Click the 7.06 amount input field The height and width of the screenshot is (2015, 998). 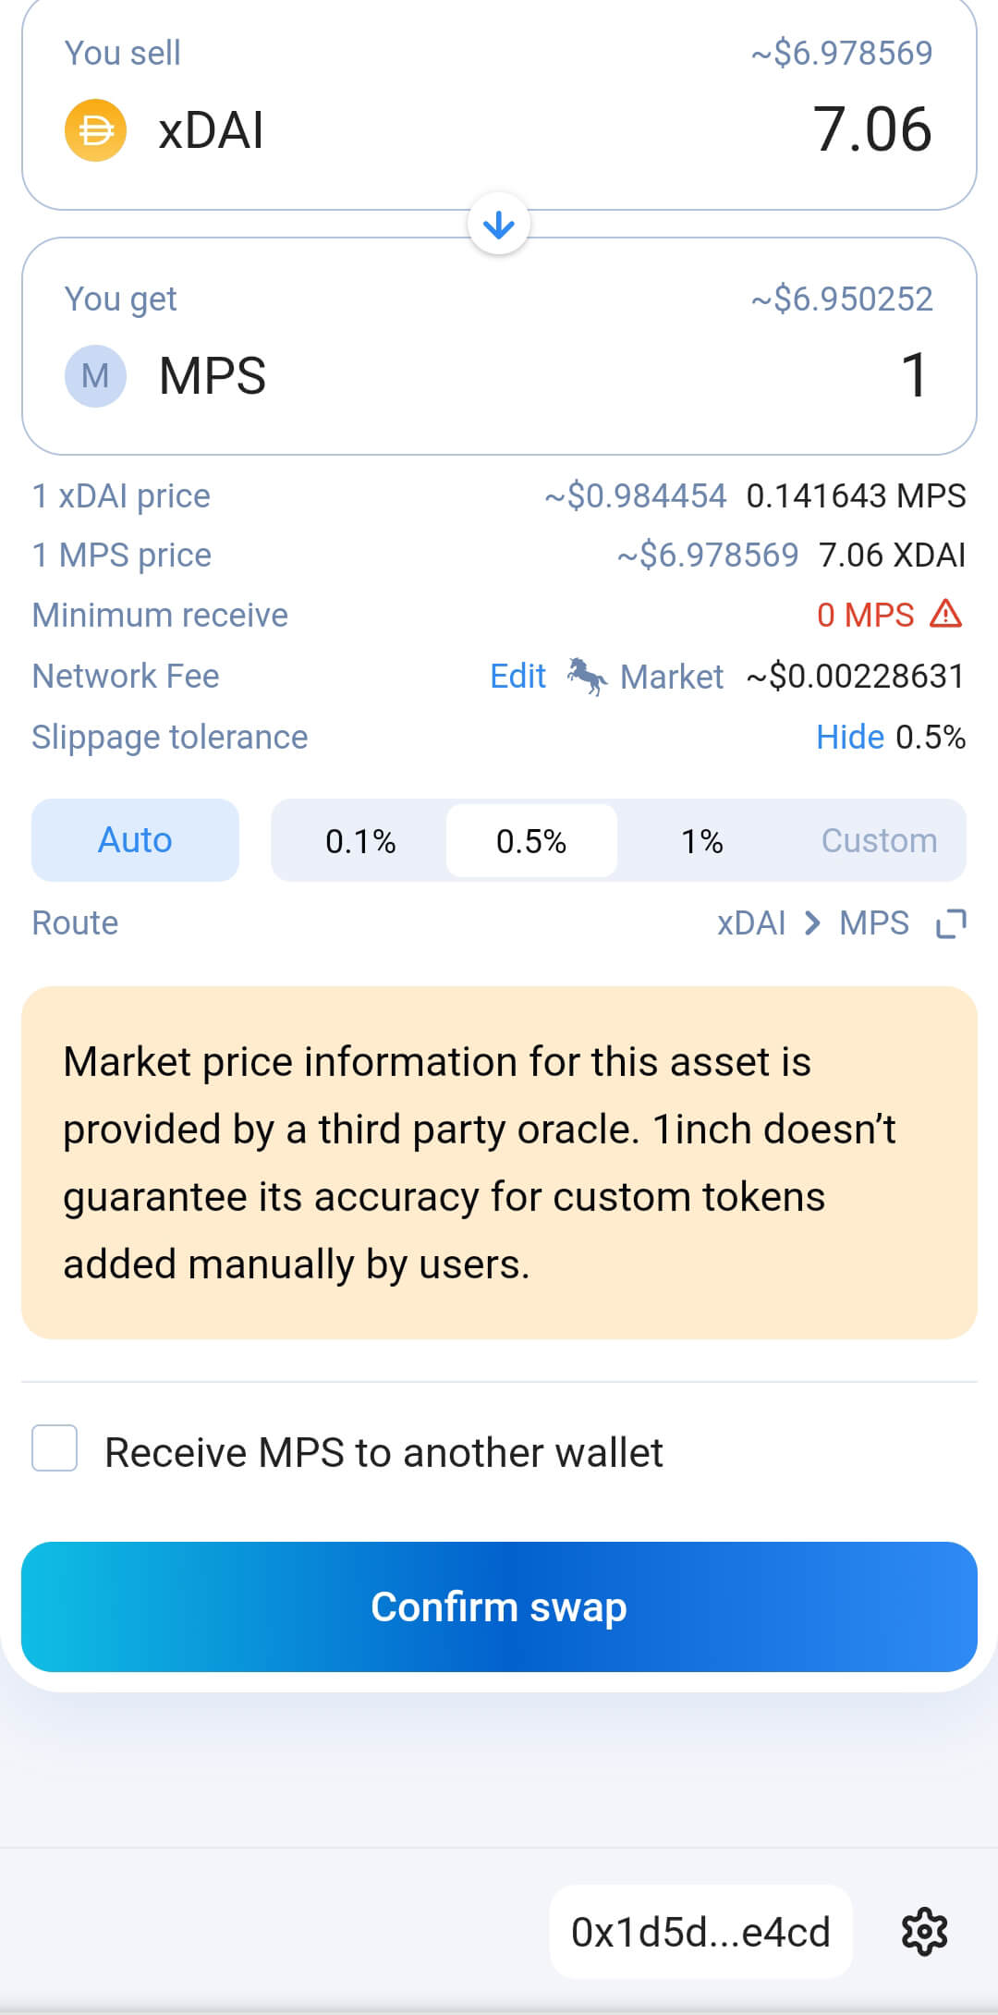[871, 129]
